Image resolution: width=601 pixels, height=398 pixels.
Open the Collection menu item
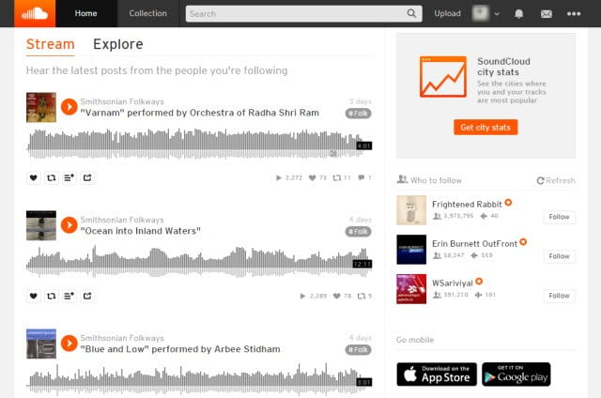click(x=148, y=13)
